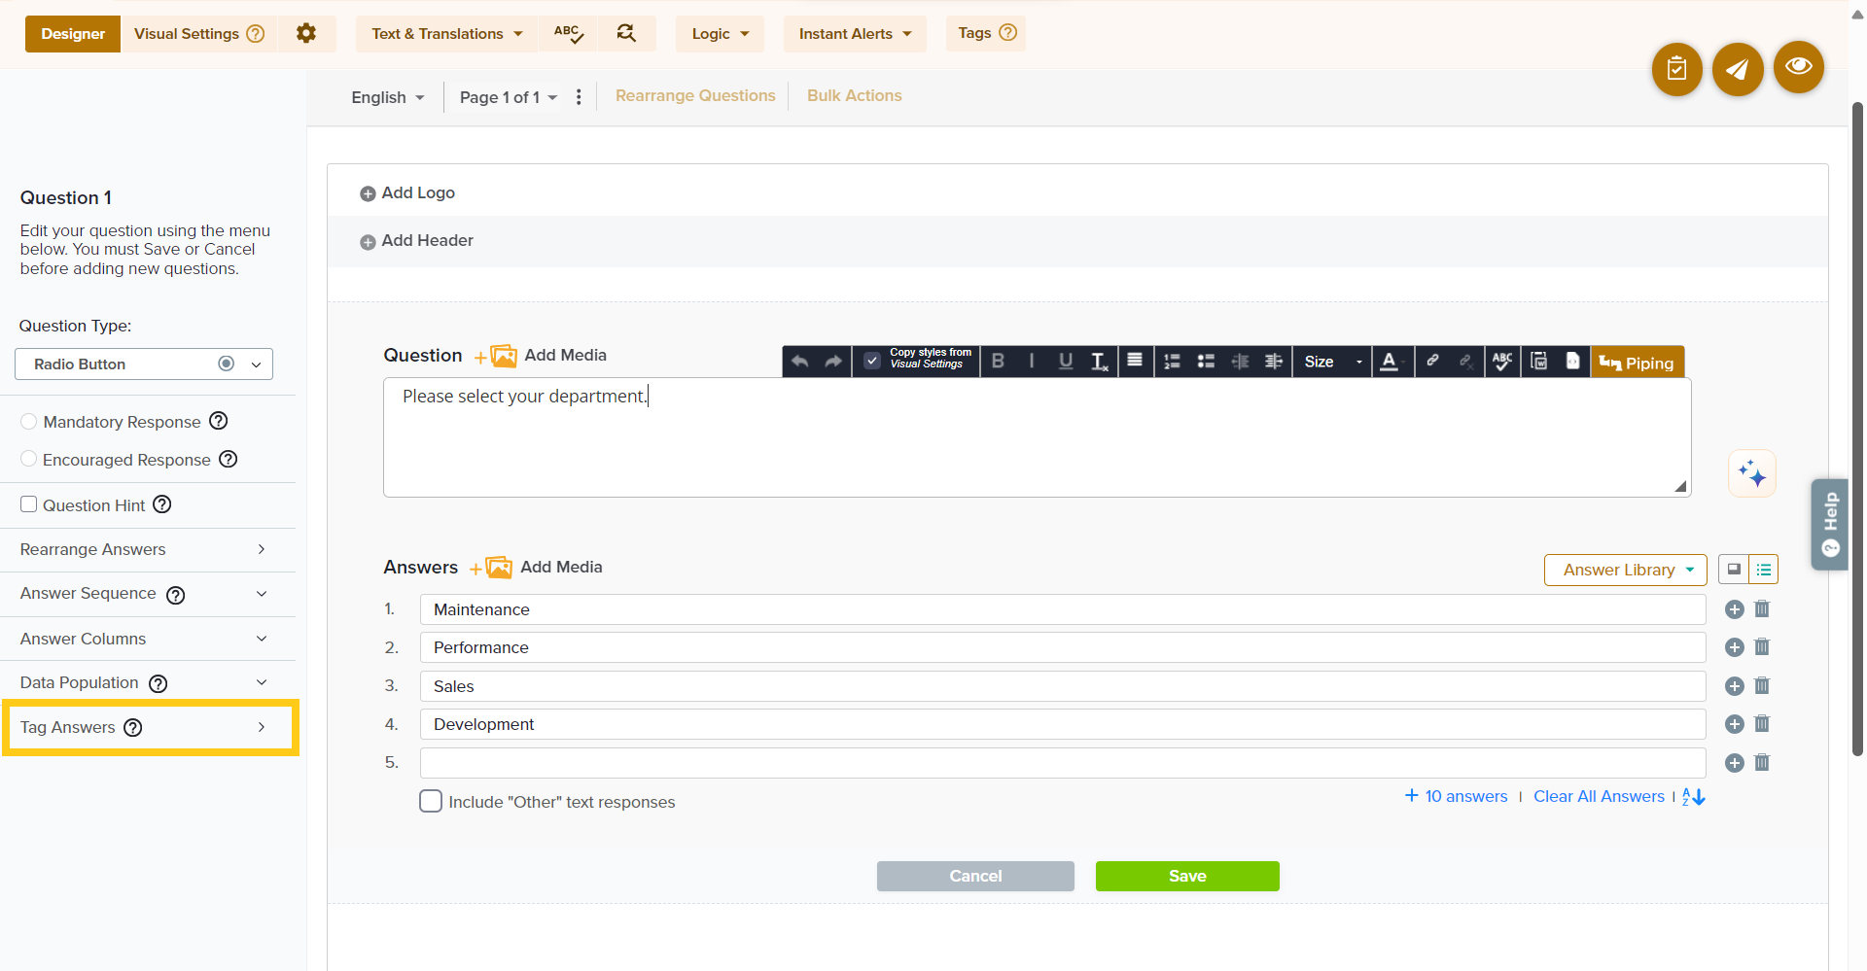This screenshot has width=1867, height=971.
Task: Select the Mandatory Response radio button
Action: [x=29, y=422]
